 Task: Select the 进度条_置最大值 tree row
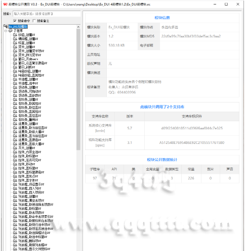coord(31,144)
